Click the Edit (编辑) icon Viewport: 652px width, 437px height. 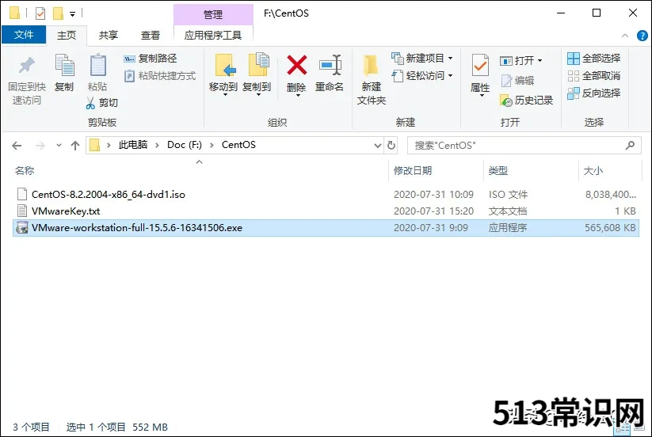(x=506, y=81)
